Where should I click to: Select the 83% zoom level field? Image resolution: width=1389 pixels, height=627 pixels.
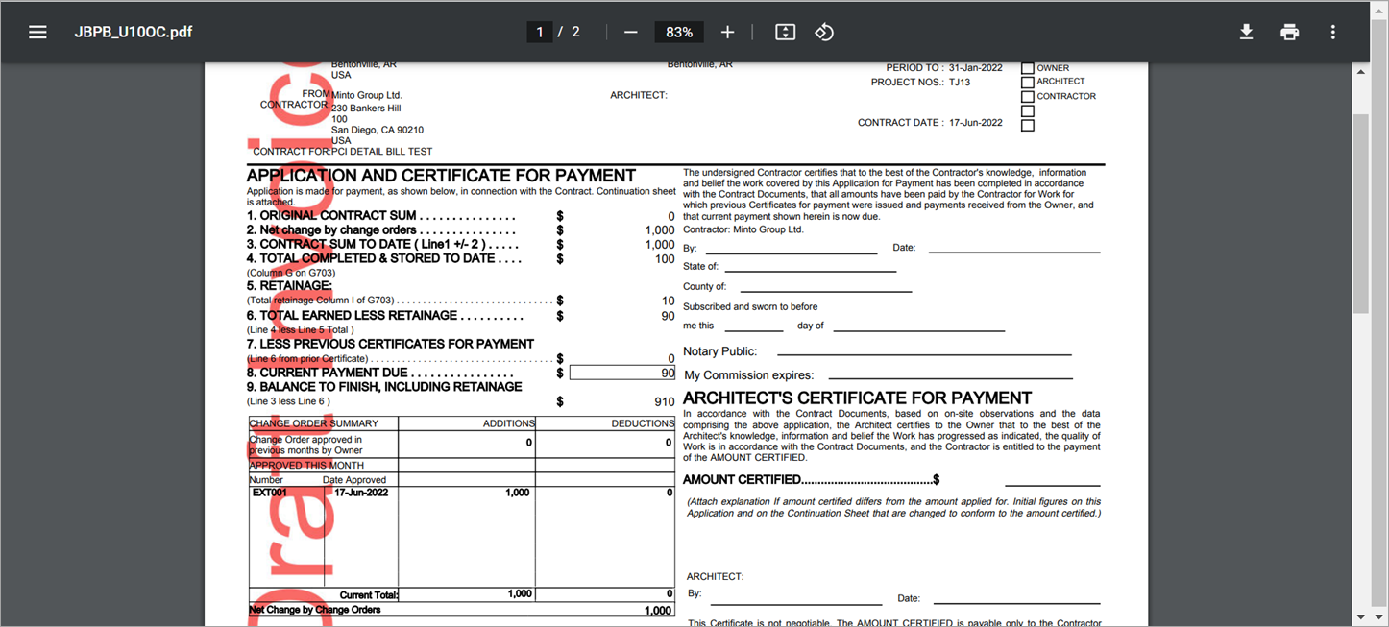coord(679,32)
